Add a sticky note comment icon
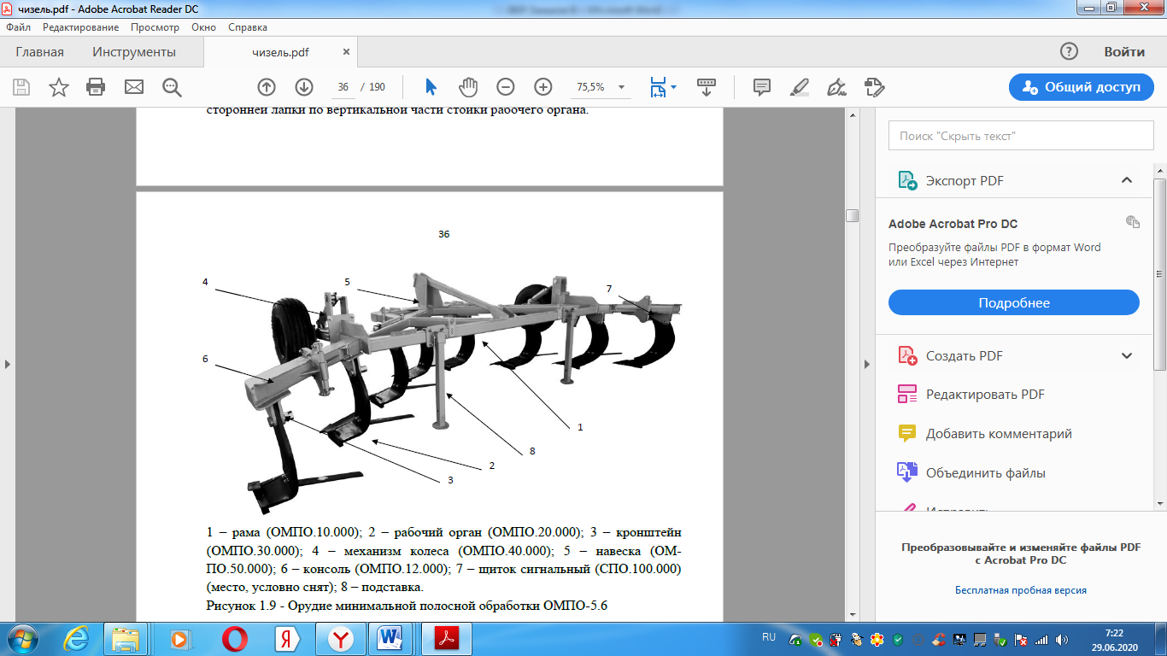Viewport: 1167px width, 656px height. tap(762, 87)
